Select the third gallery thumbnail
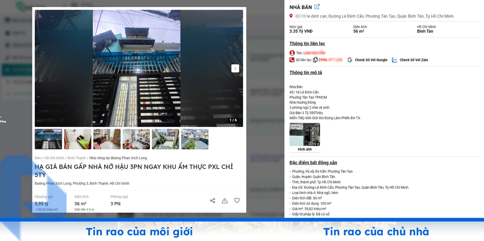The image size is (484, 241). click(107, 139)
